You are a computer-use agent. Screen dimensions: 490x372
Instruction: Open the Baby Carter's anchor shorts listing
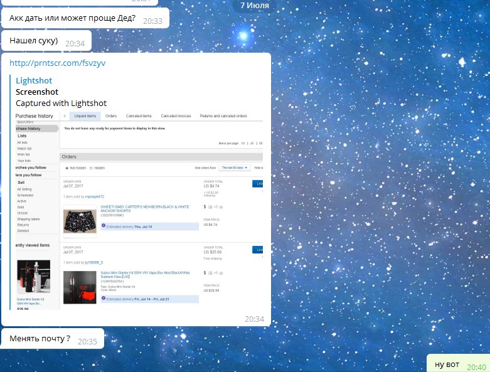click(144, 208)
